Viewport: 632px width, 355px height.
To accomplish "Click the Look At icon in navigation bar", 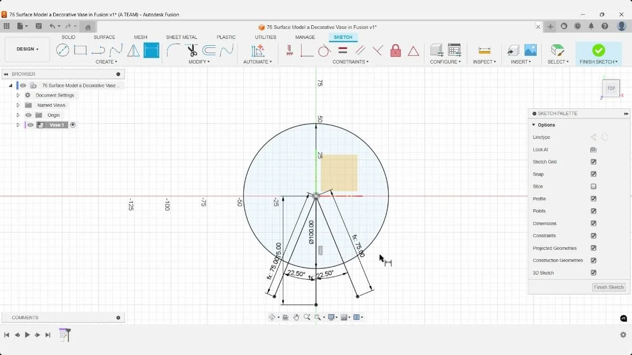I will pyautogui.click(x=285, y=317).
